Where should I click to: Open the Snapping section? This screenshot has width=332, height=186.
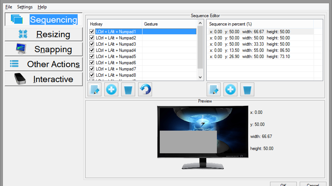[x=44, y=49]
